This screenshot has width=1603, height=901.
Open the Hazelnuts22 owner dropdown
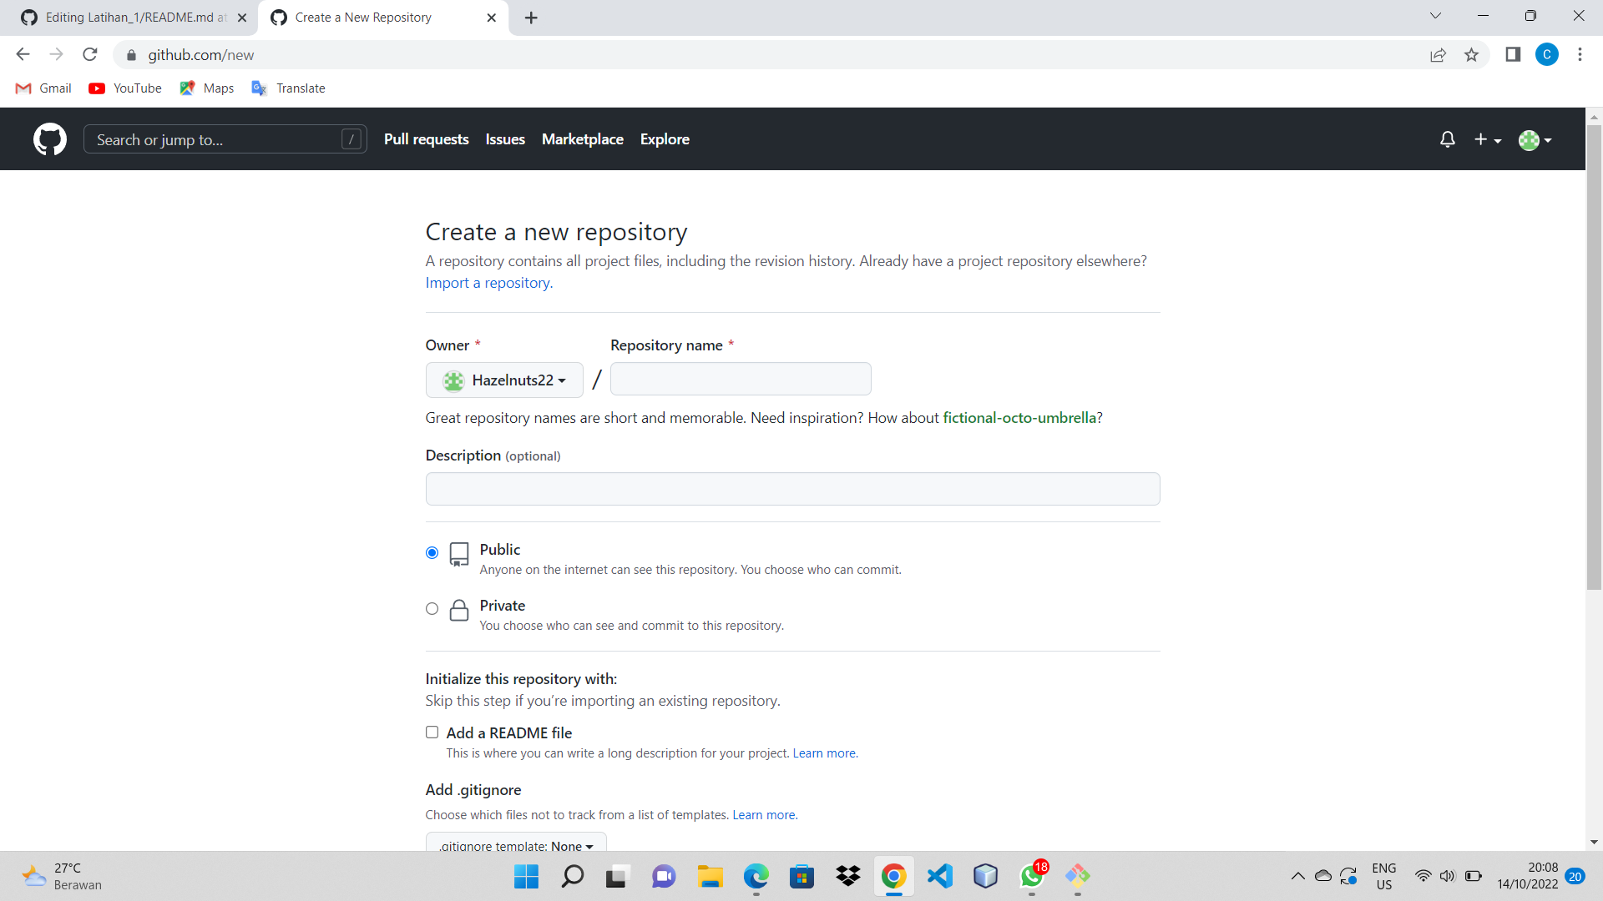pos(503,380)
